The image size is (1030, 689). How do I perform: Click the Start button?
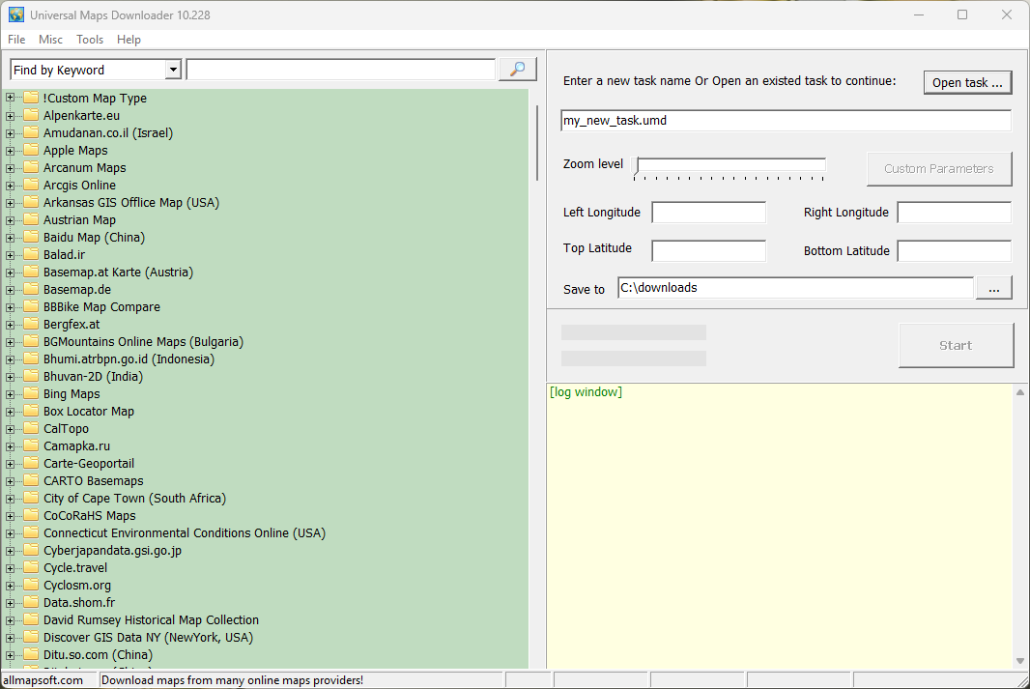(956, 346)
